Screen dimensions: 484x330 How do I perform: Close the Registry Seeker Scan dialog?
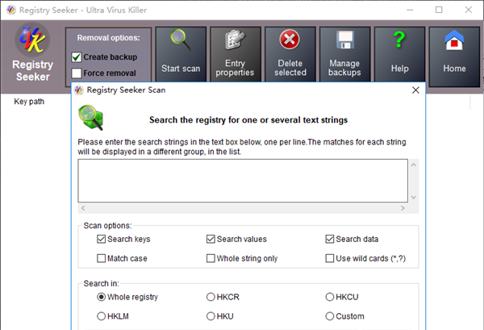click(x=415, y=90)
